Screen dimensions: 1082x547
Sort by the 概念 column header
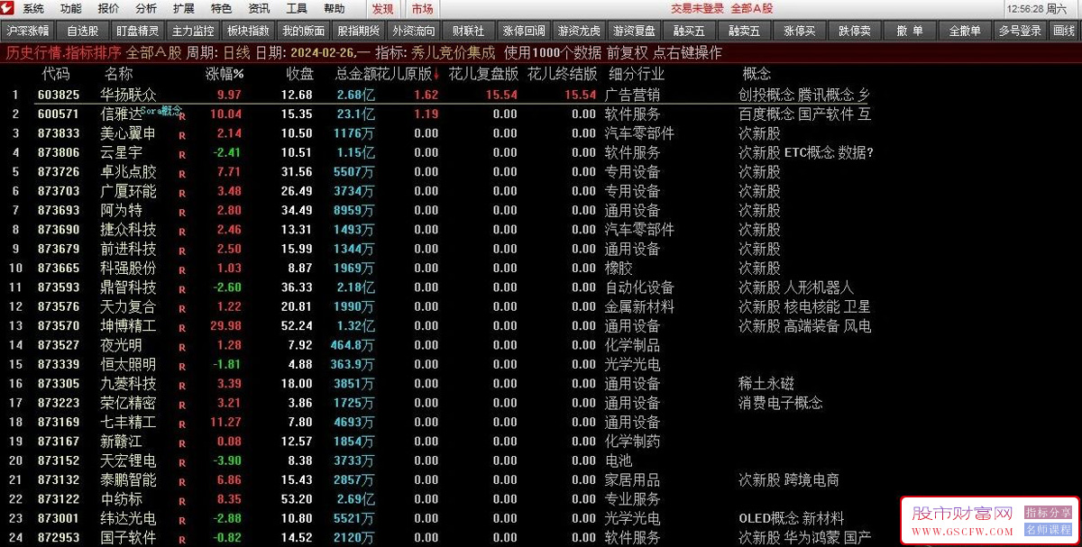[x=756, y=74]
